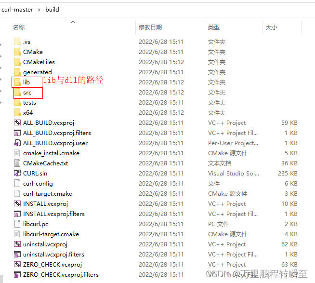Click the 59 KB size of ALL_BUILD.vcxproj
Viewport: 315px width, 283px height.
289,122
